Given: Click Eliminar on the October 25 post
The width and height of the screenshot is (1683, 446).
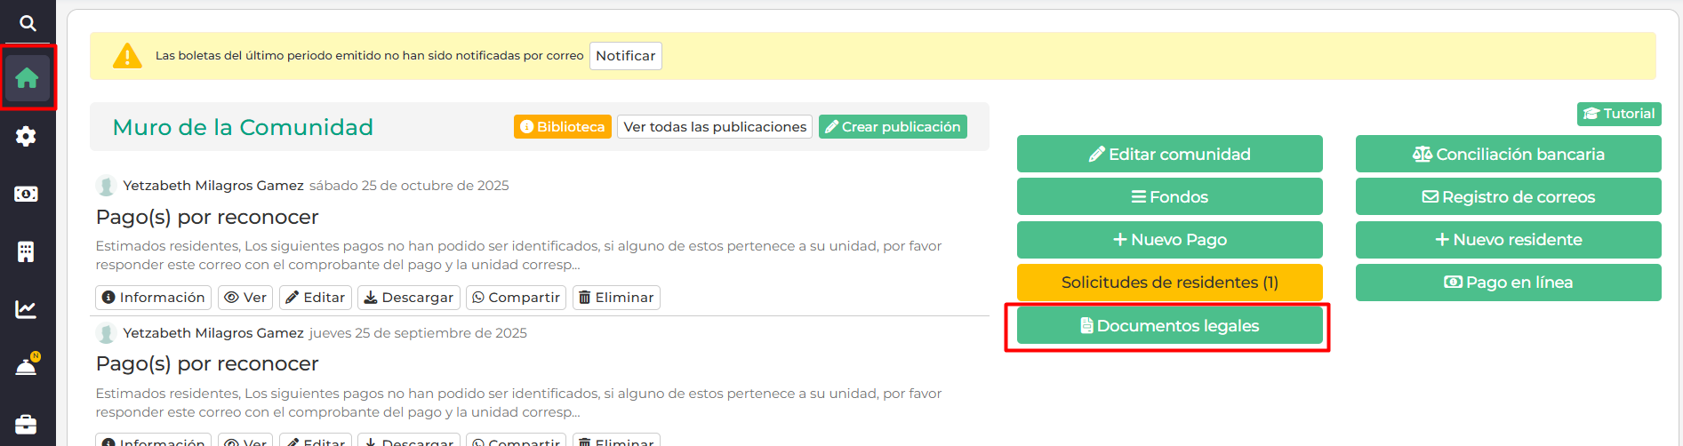Looking at the screenshot, I should 616,298.
